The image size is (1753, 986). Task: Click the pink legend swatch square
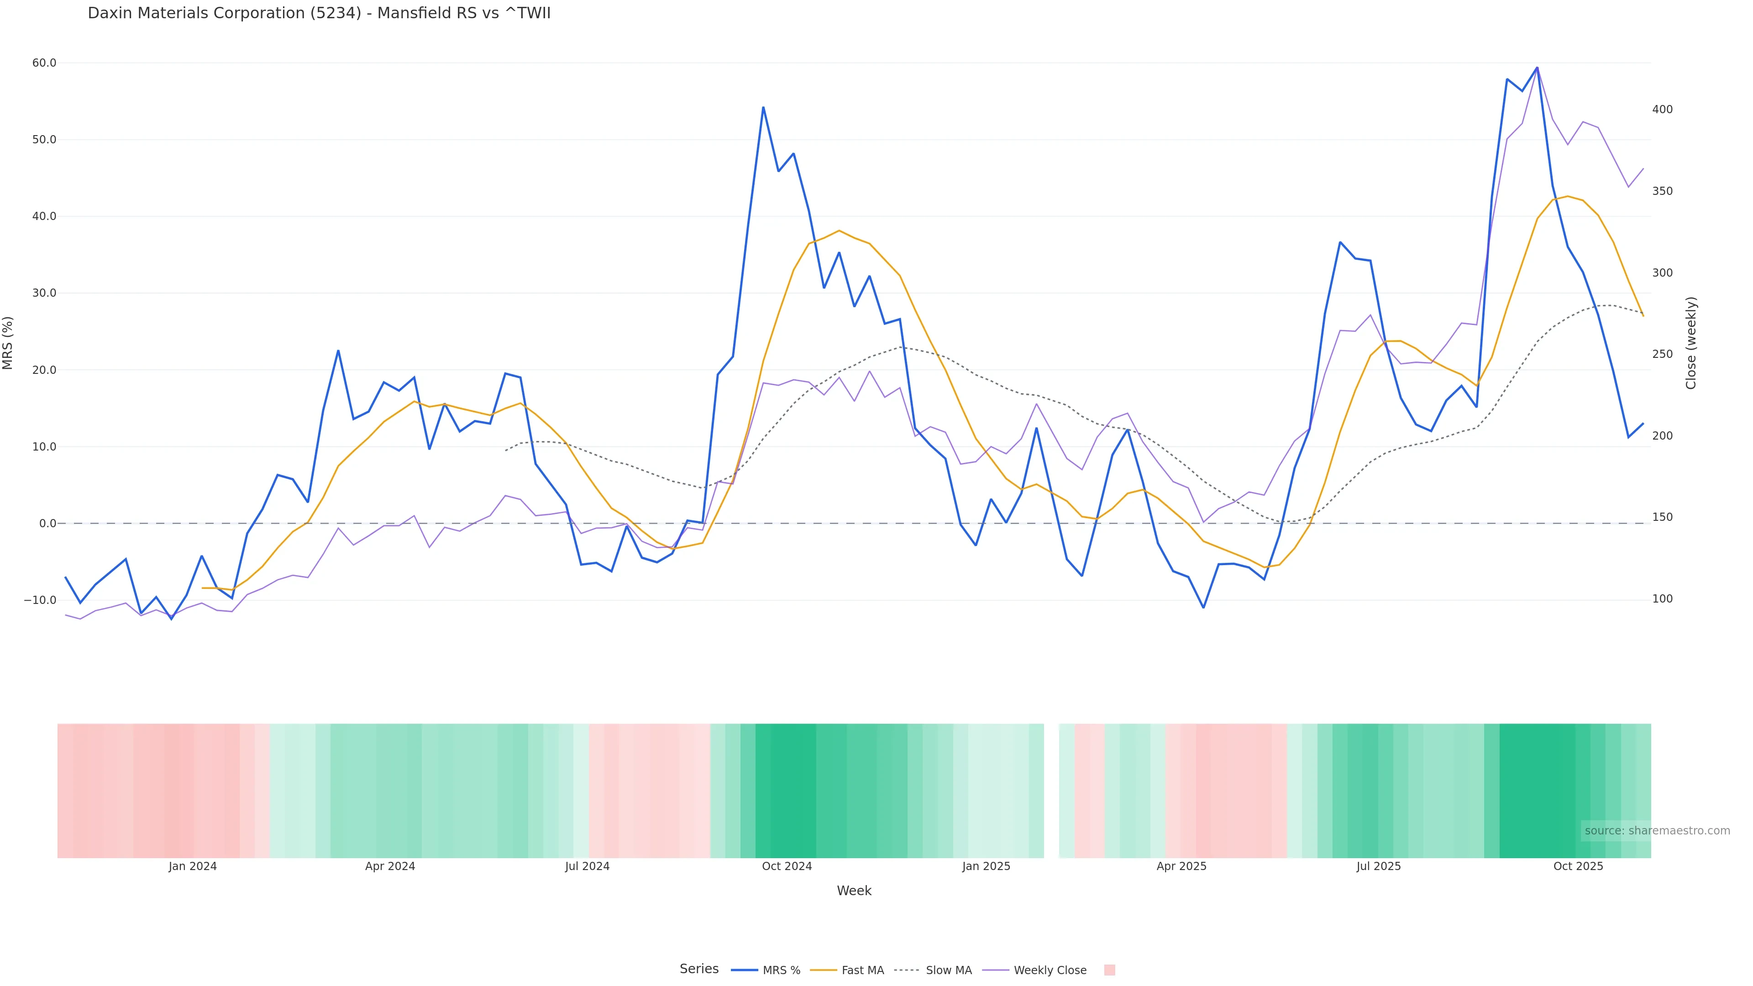point(1109,970)
